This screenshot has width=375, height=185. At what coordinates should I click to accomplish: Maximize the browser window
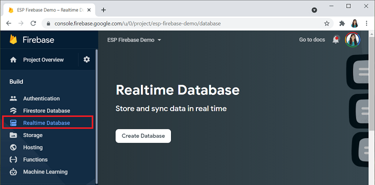pyautogui.click(x=348, y=6)
